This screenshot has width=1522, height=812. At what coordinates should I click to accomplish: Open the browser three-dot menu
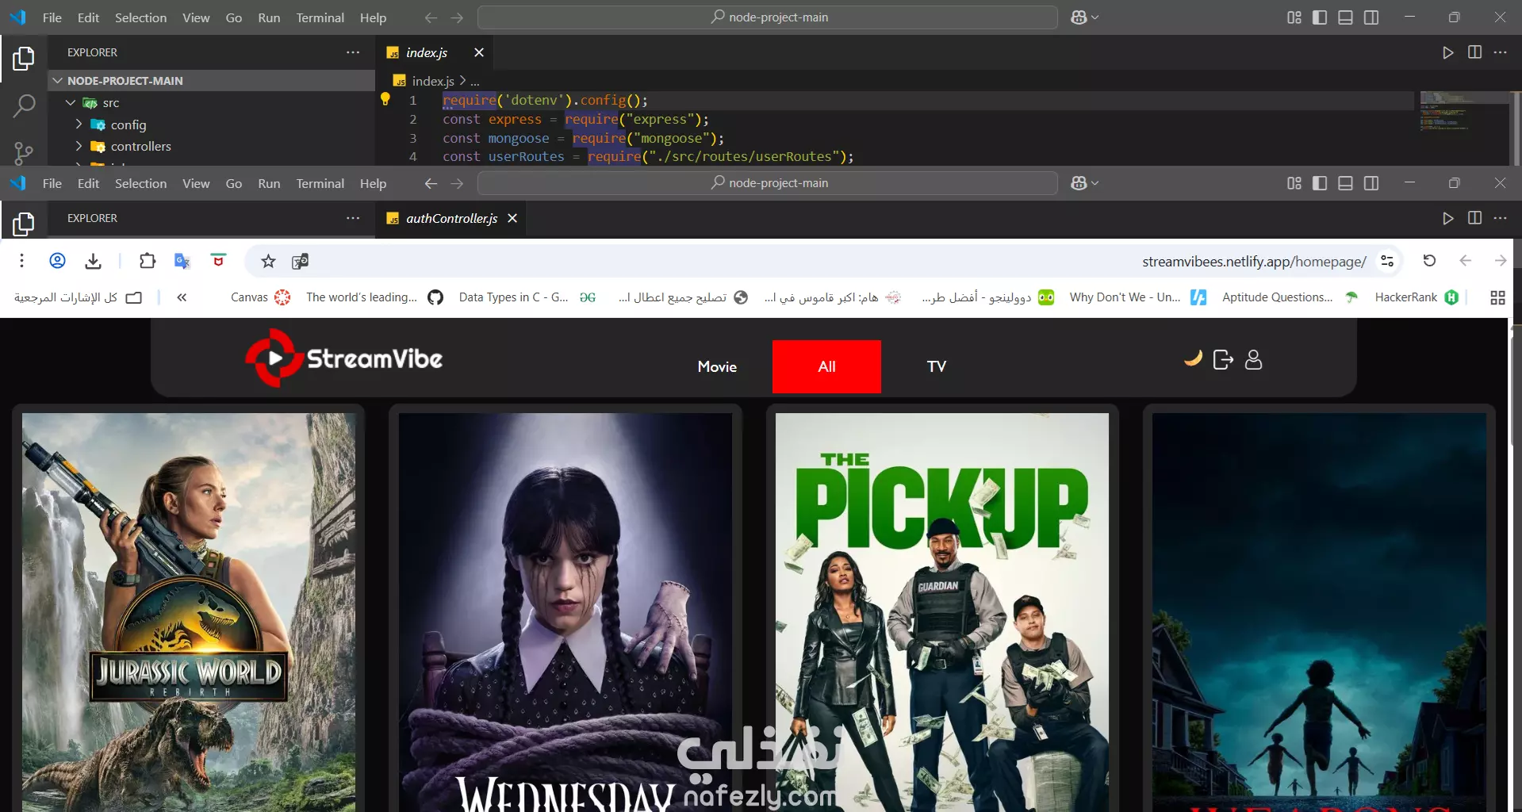pos(21,261)
